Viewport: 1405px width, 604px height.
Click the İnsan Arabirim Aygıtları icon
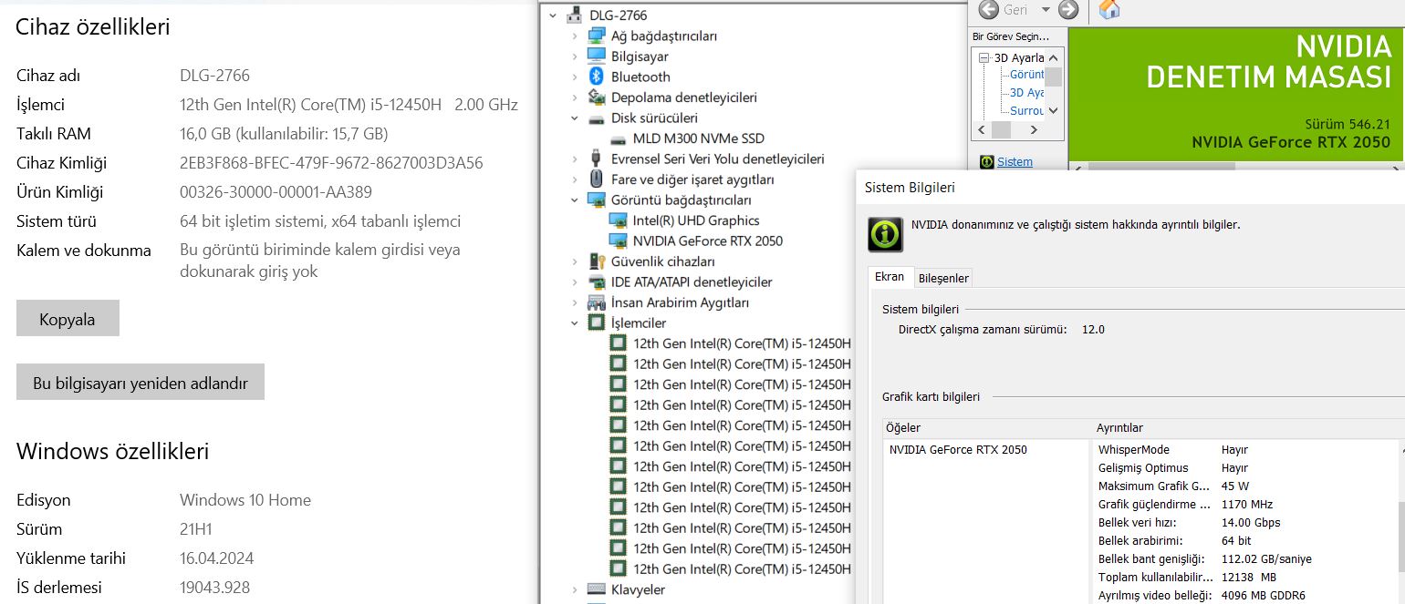point(597,302)
